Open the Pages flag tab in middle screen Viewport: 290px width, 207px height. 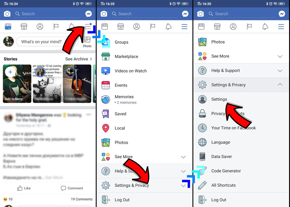click(x=153, y=26)
